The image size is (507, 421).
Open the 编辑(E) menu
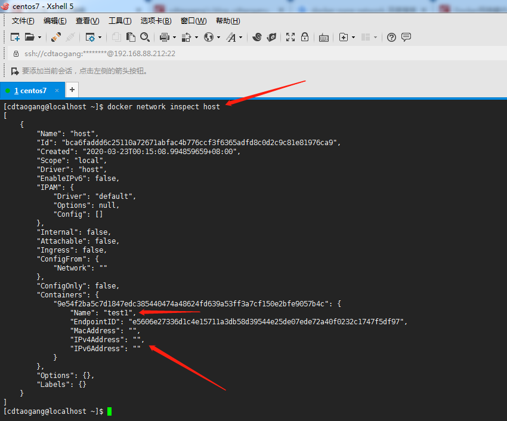click(x=55, y=21)
